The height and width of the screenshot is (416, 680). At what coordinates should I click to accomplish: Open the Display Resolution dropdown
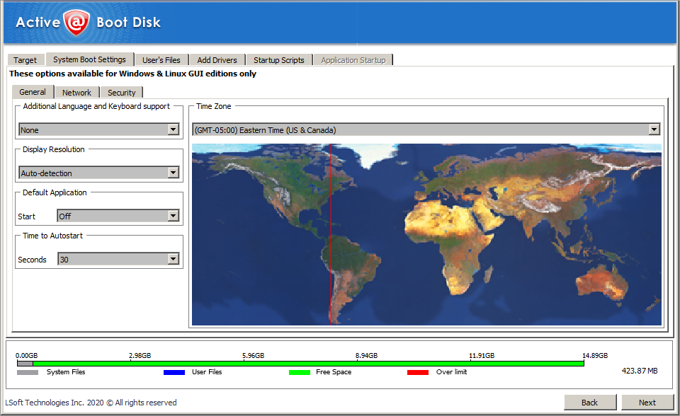click(x=172, y=173)
